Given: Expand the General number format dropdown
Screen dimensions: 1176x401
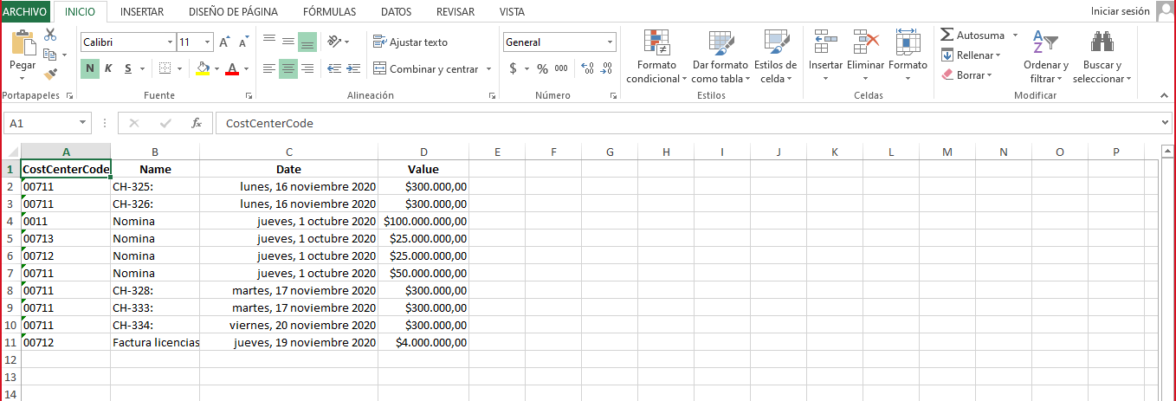Looking at the screenshot, I should 610,42.
